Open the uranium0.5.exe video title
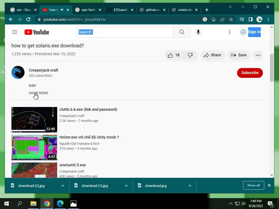279x209 pixels. tap(72, 165)
